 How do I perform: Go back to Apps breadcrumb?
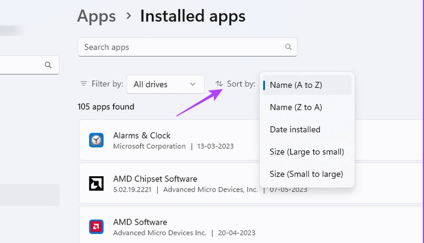tap(96, 16)
